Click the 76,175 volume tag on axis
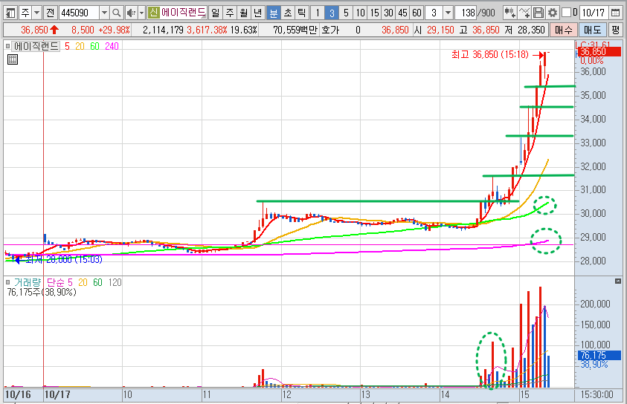This screenshot has height=404, width=627. (x=599, y=355)
